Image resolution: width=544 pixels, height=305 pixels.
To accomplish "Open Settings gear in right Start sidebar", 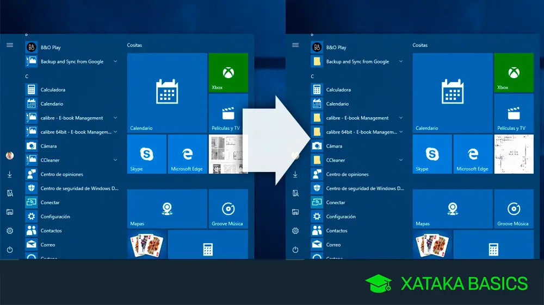I will pos(295,231).
